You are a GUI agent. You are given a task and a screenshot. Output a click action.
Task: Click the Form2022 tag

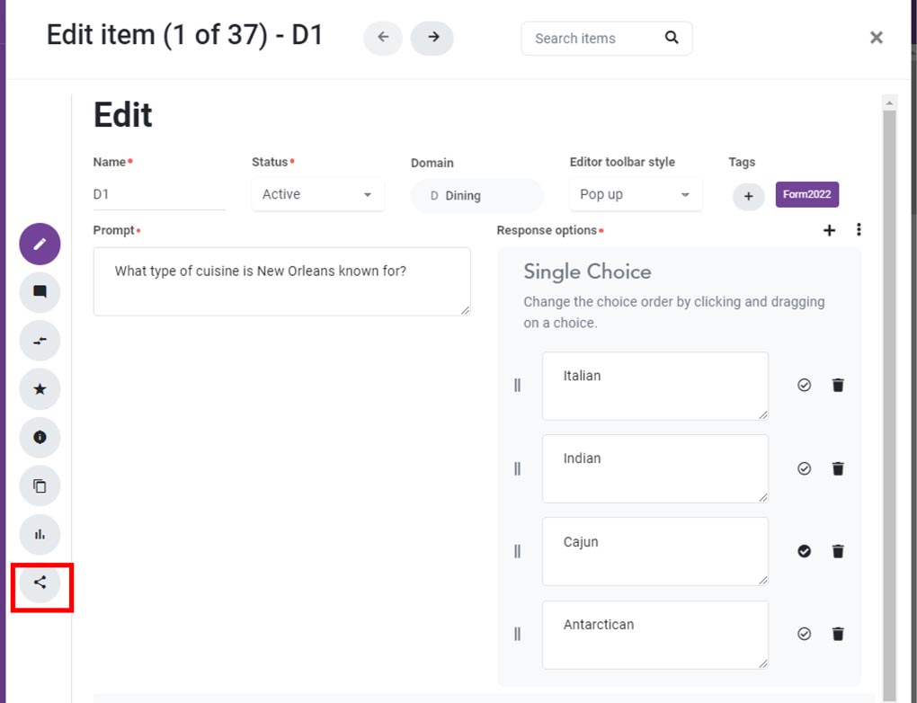click(806, 195)
